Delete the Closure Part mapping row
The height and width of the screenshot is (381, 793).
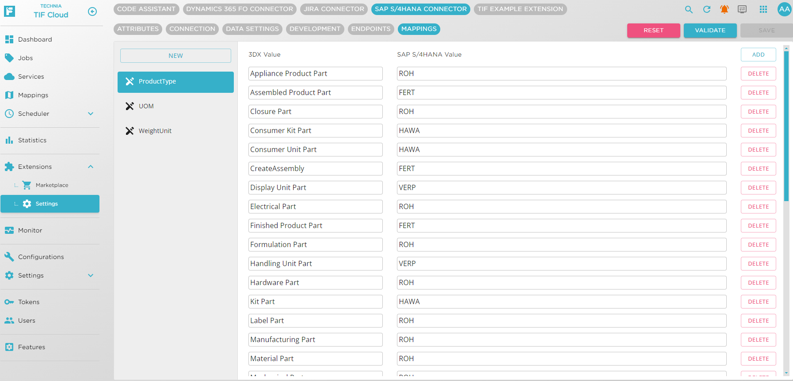758,112
